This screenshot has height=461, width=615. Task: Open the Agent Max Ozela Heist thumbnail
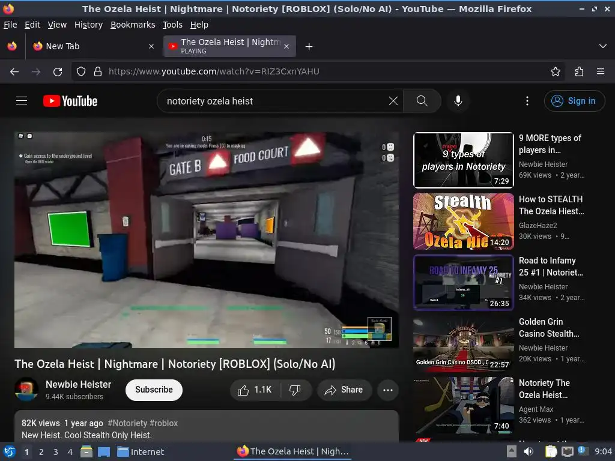(463, 405)
